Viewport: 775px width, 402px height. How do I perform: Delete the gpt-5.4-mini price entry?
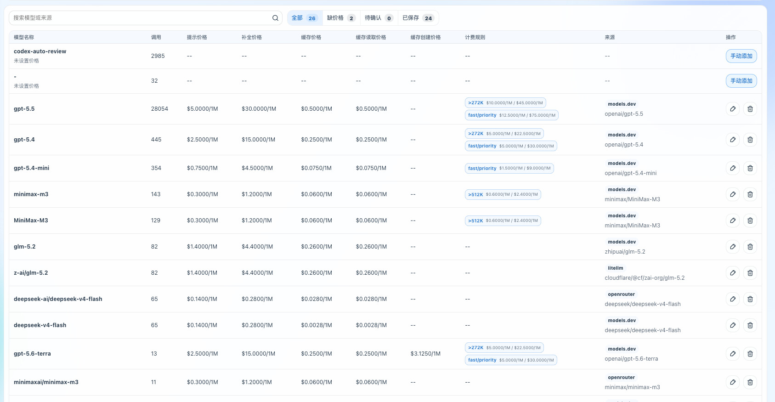pyautogui.click(x=750, y=168)
